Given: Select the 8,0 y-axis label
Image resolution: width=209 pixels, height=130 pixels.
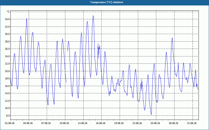Looking at the screenshot, I should [8, 115].
